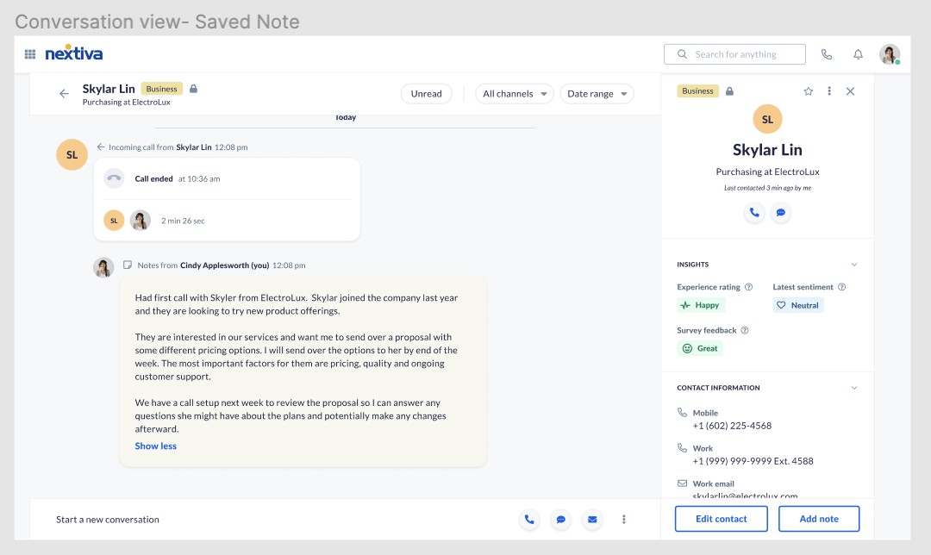Open the three-dot menu in contact panel
931x555 pixels.
(829, 91)
